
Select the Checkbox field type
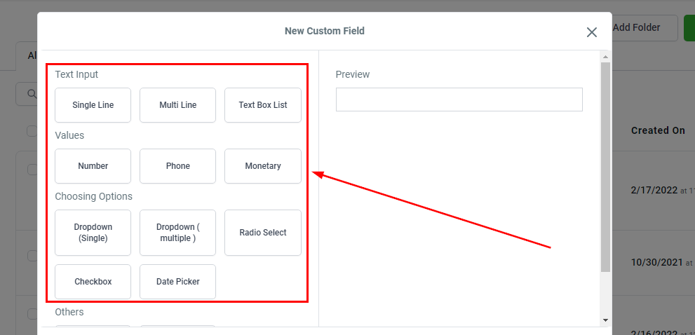pos(93,282)
